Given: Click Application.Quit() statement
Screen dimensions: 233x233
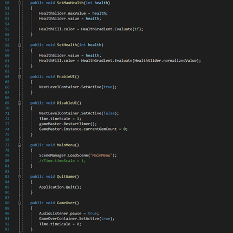Looking at the screenshot, I should click(60, 187).
